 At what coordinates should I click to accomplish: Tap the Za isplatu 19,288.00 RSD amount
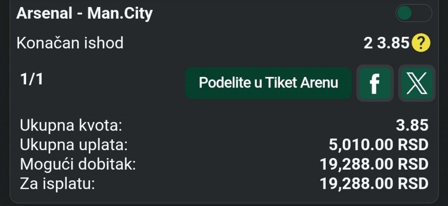point(374,183)
